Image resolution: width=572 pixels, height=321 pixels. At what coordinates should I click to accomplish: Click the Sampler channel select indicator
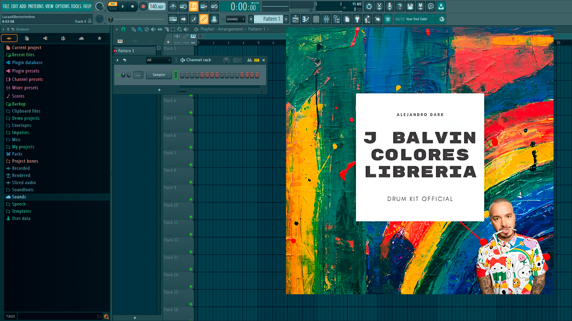click(176, 75)
